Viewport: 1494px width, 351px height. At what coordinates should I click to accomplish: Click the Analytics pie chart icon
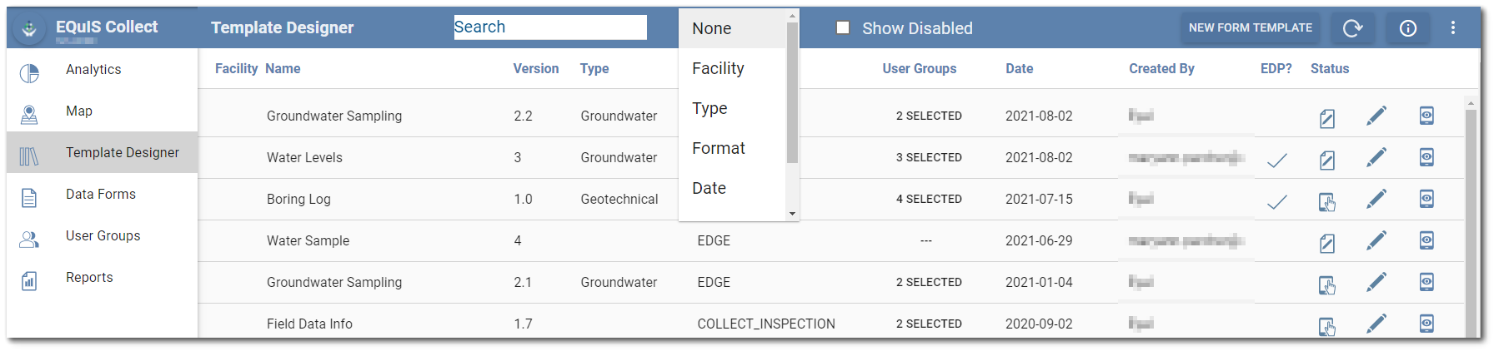(x=29, y=73)
